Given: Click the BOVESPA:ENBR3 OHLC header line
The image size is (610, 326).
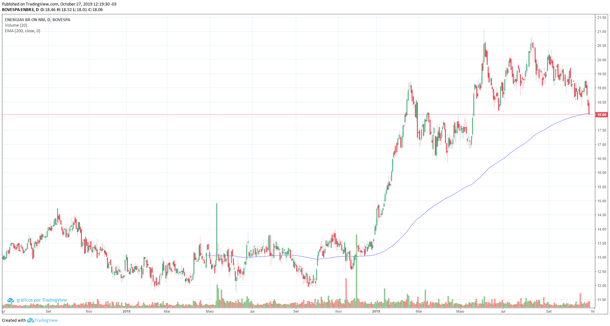Looking at the screenshot, I should coord(52,10).
